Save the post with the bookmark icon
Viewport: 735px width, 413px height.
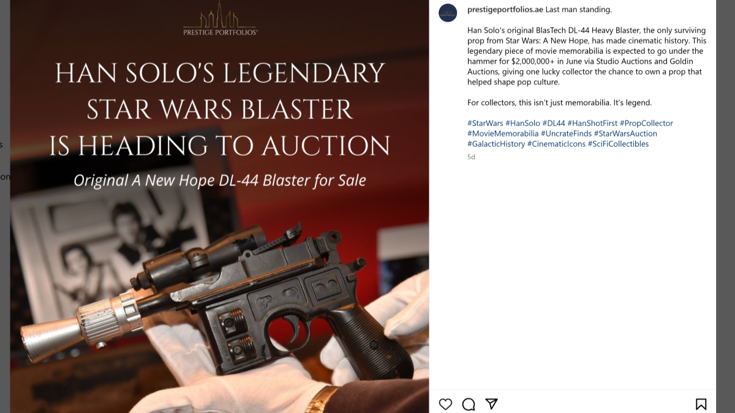click(x=701, y=404)
